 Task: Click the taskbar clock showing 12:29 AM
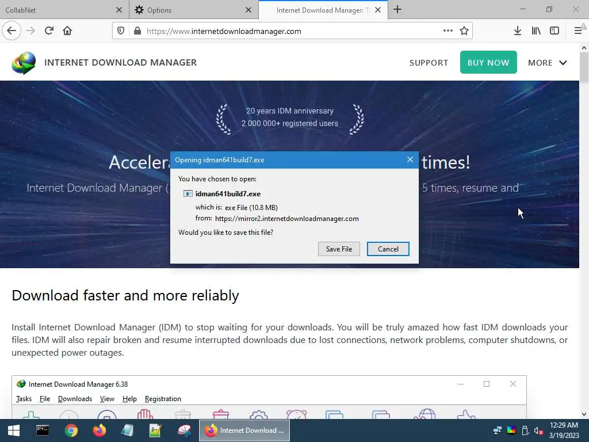564,430
